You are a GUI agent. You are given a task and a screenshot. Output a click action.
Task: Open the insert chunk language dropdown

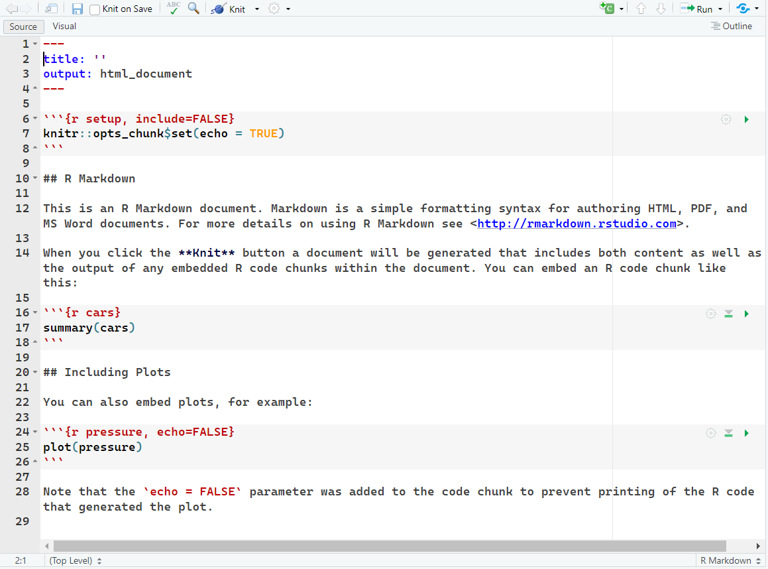[x=622, y=9]
